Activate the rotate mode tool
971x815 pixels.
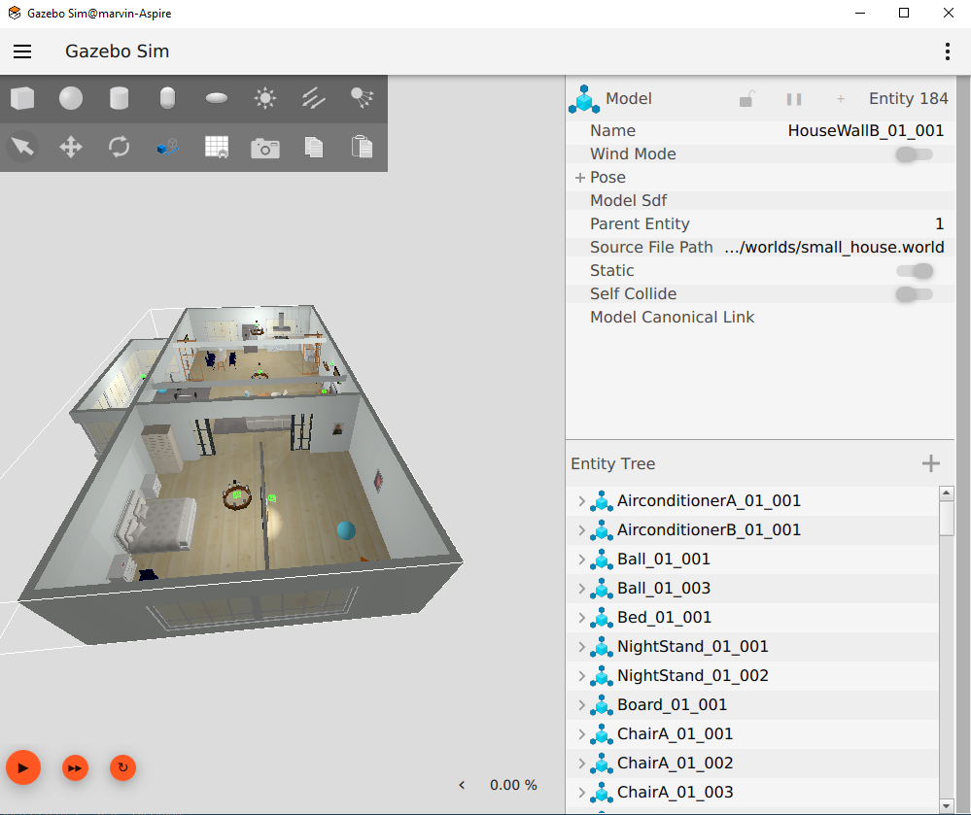[x=120, y=148]
